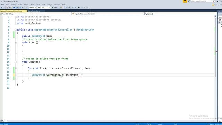This screenshot has width=222, height=125.
Task: Click the 'void Update()' text
Action: (x=31, y=62)
